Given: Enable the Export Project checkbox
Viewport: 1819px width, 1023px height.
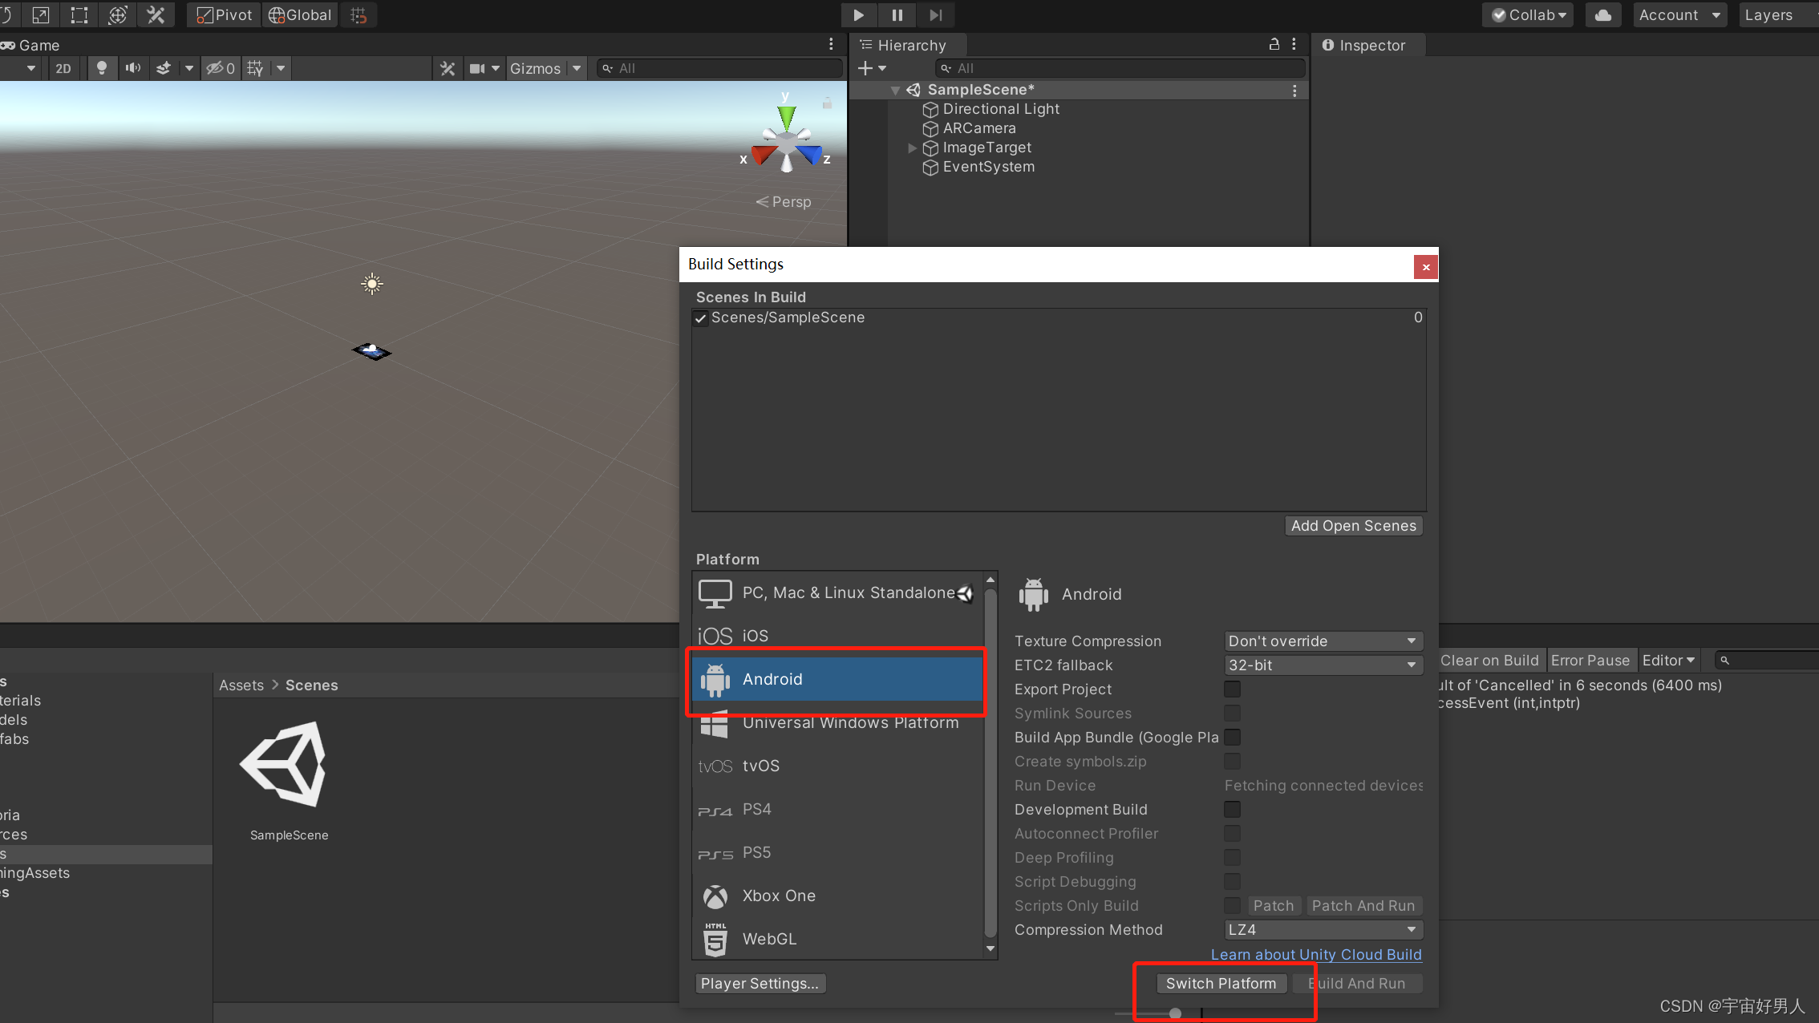Looking at the screenshot, I should point(1232,689).
